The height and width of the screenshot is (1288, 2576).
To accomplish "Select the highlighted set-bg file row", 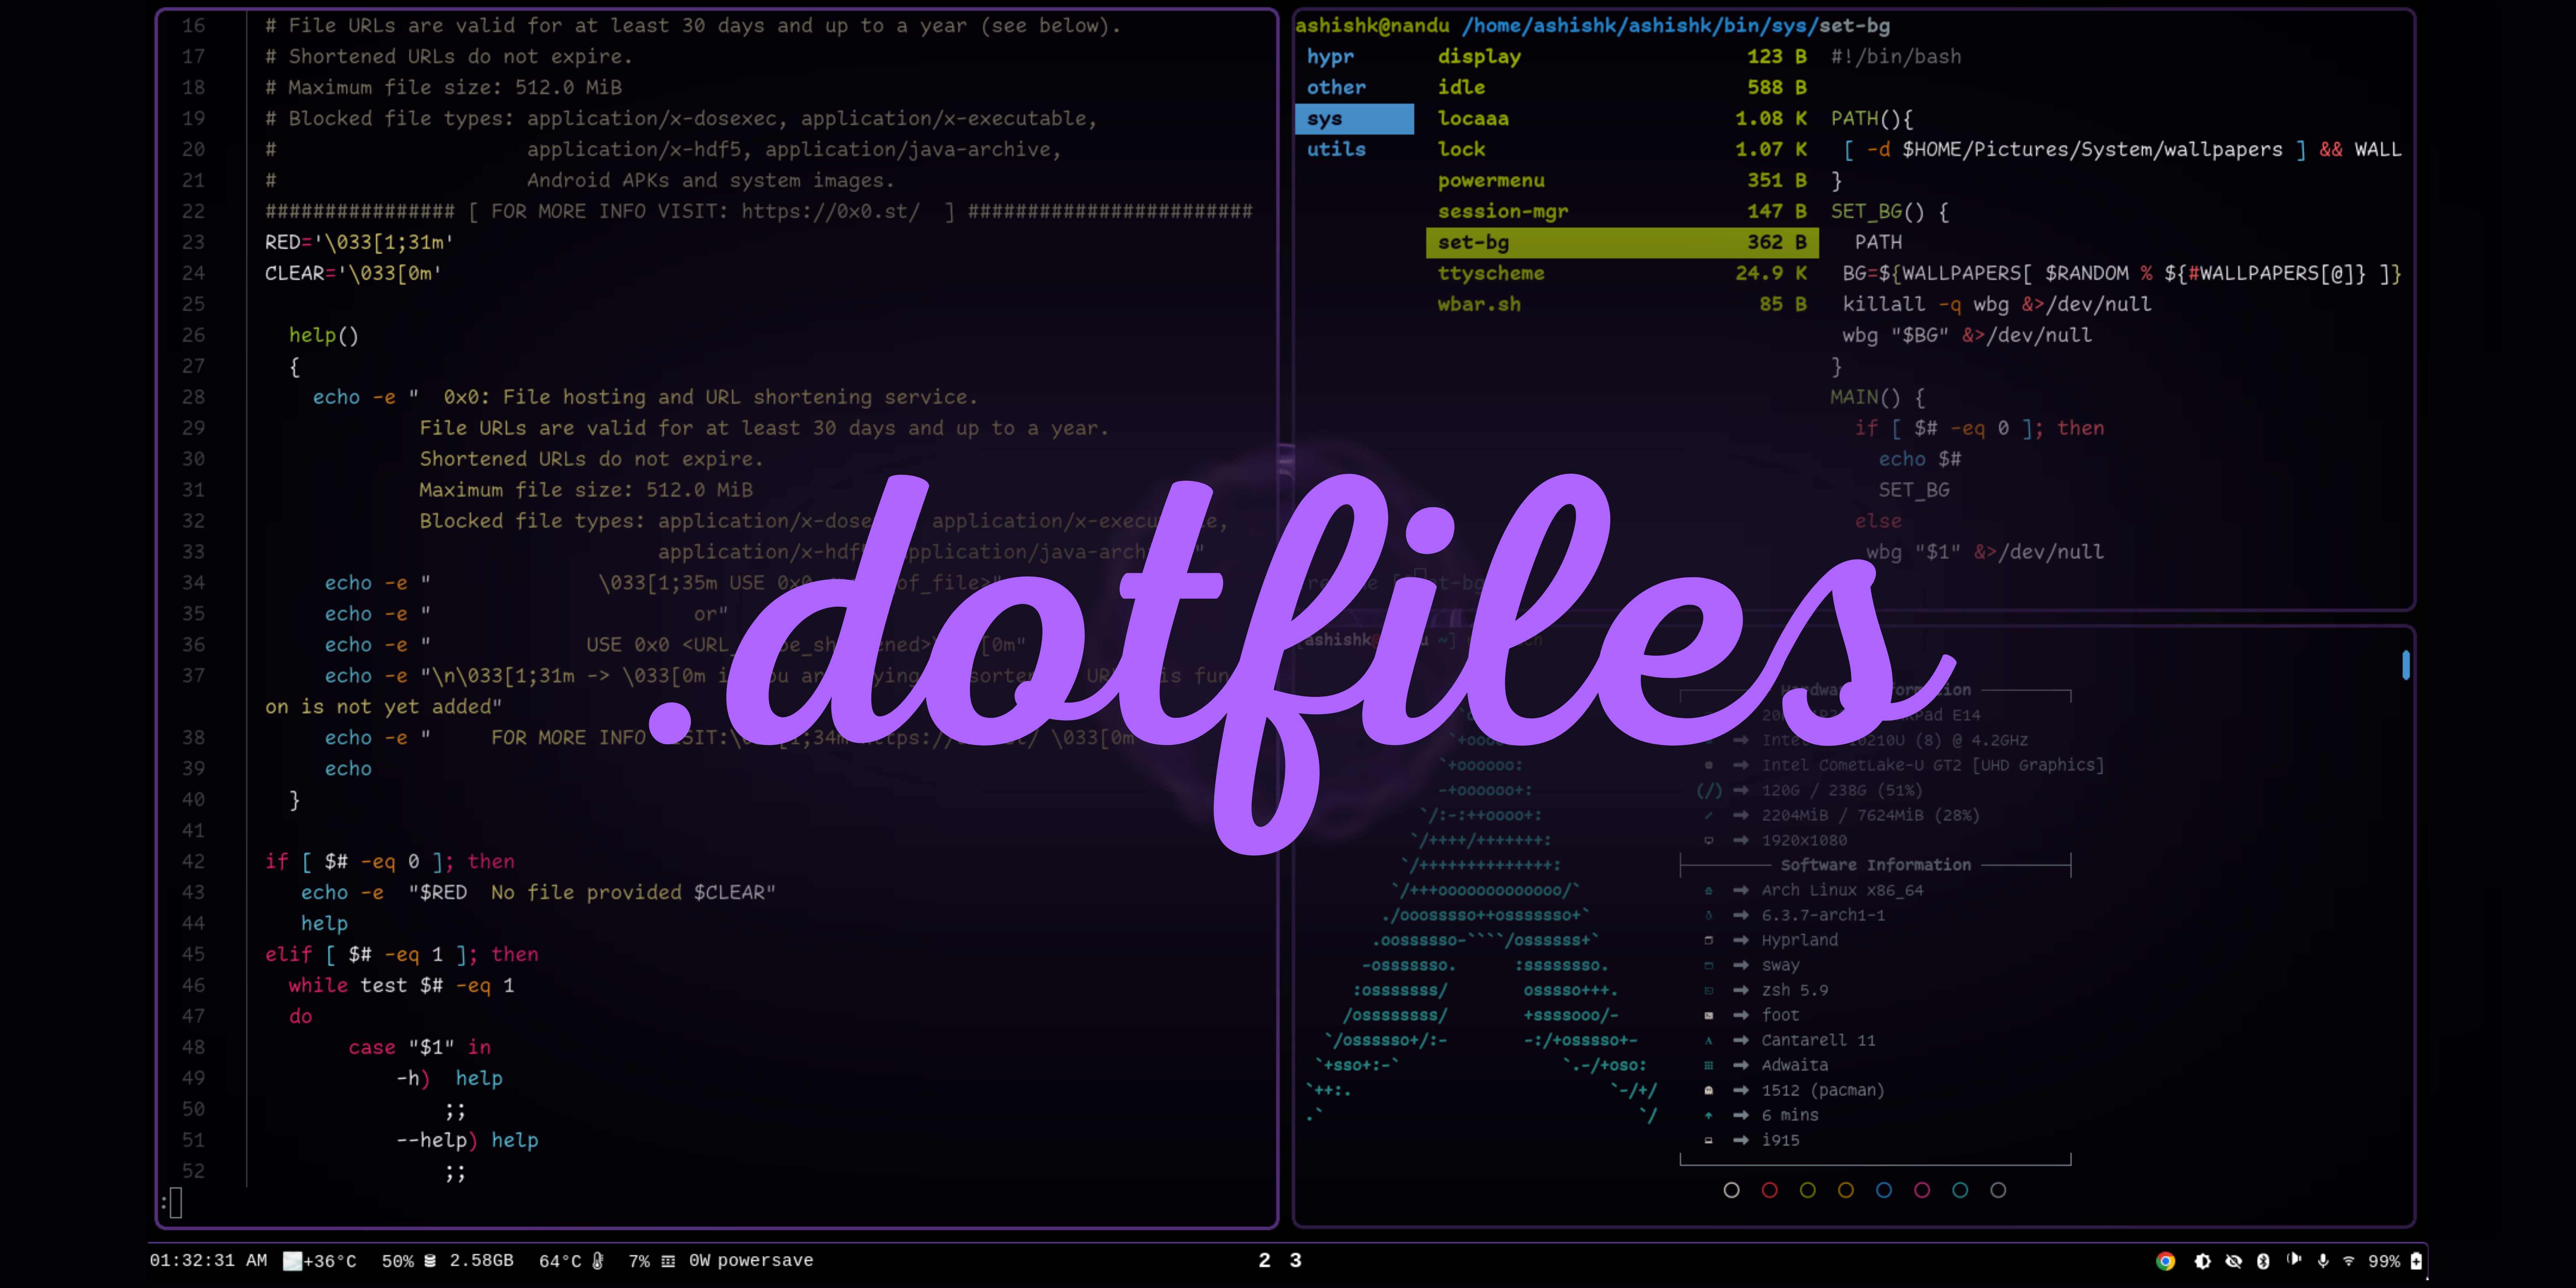I will click(x=1621, y=243).
